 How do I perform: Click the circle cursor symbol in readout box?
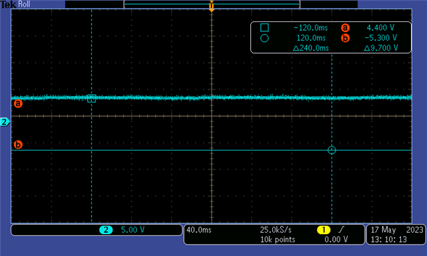coord(264,38)
